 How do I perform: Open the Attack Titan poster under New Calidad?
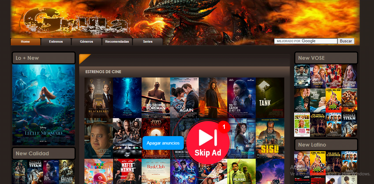pyautogui.click(x=35, y=172)
